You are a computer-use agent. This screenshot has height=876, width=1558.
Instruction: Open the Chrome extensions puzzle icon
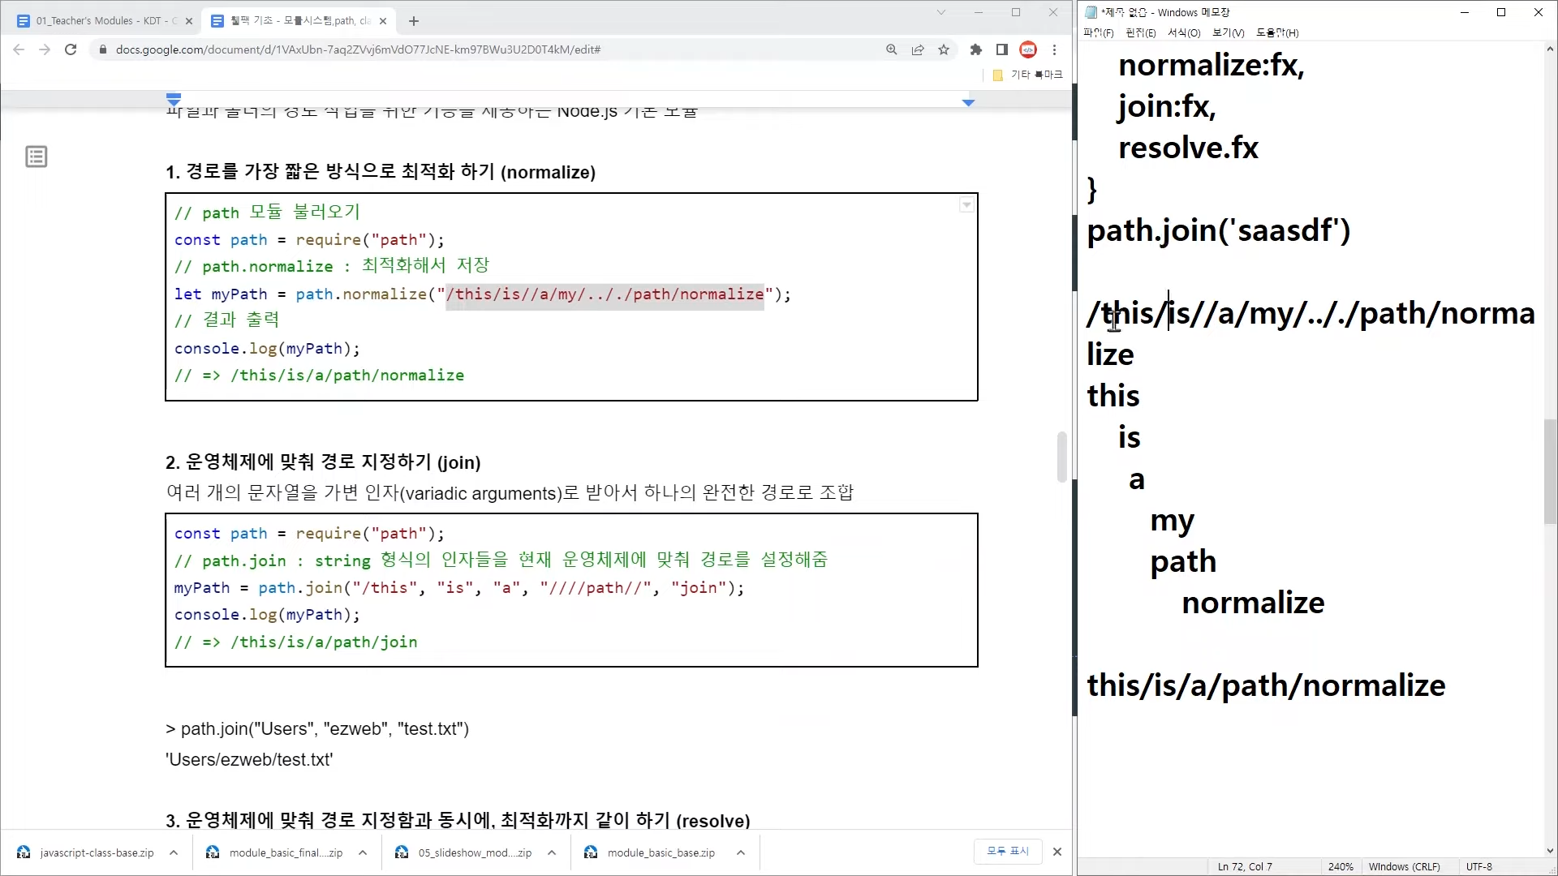pos(976,49)
